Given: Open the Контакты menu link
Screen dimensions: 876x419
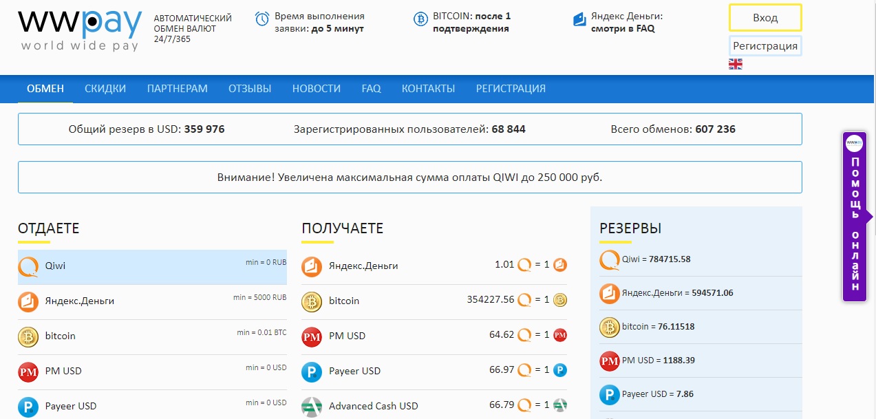Looking at the screenshot, I should click(x=428, y=89).
